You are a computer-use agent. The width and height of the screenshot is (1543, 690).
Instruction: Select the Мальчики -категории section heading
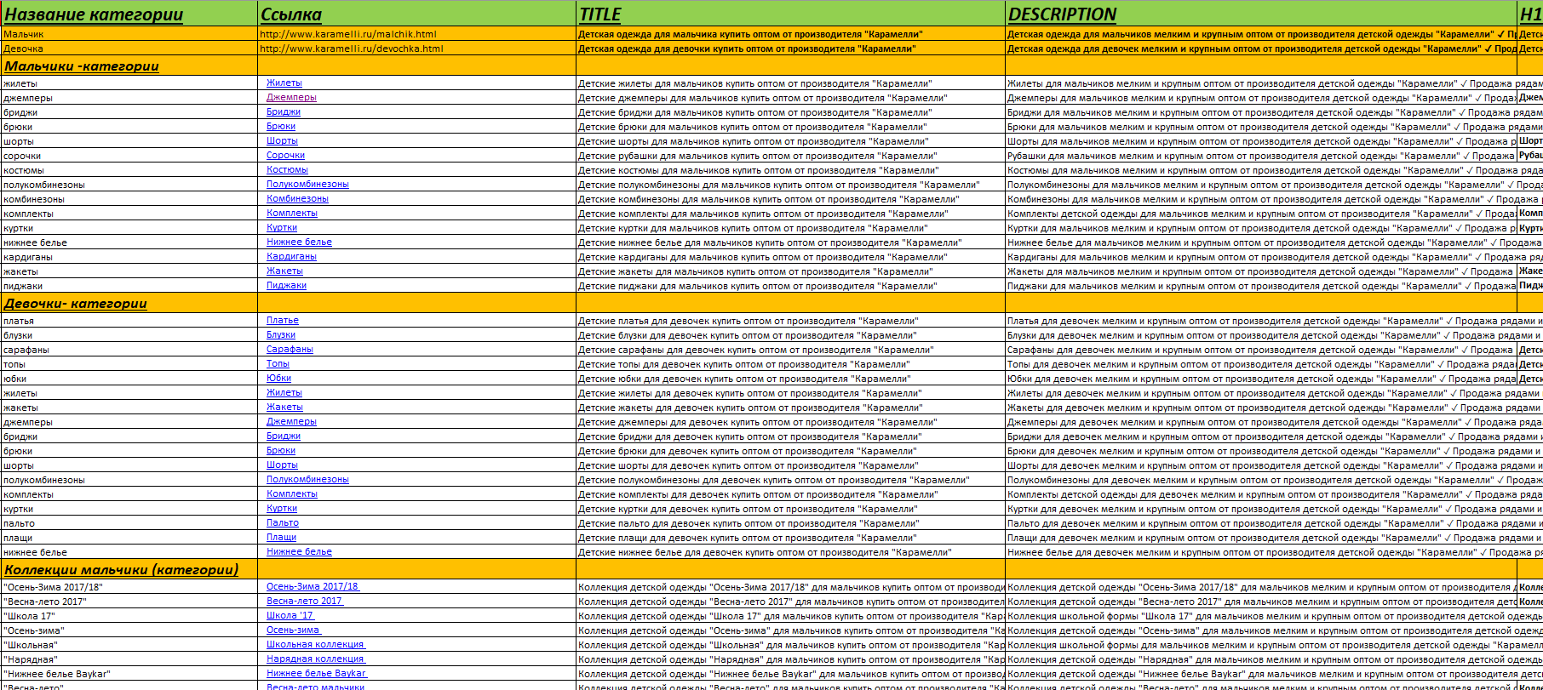pos(129,66)
